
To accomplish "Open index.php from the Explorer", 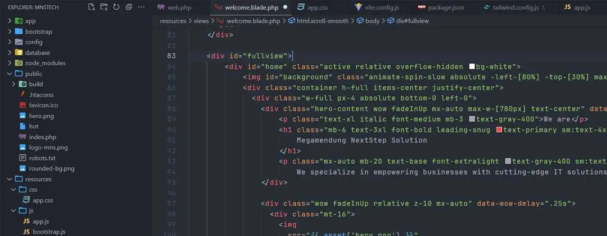I will (42, 137).
